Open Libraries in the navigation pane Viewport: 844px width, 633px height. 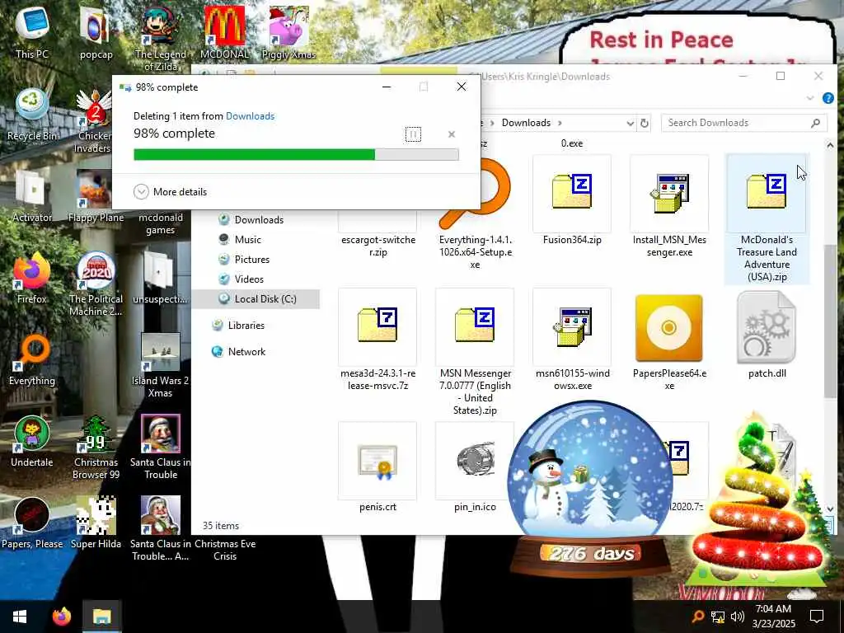[238, 325]
